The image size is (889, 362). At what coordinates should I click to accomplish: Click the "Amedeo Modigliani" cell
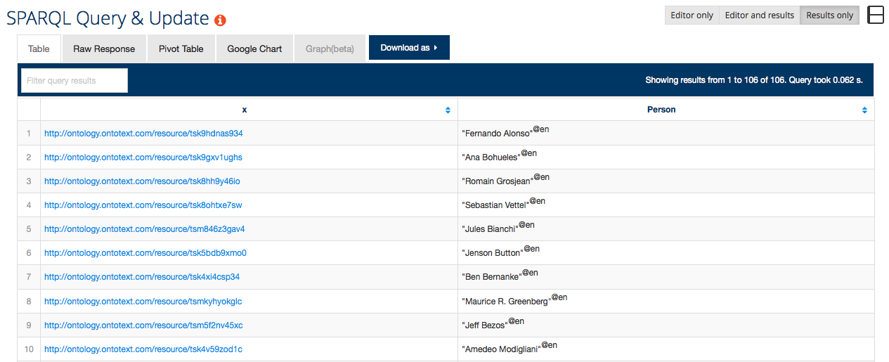tap(666, 349)
